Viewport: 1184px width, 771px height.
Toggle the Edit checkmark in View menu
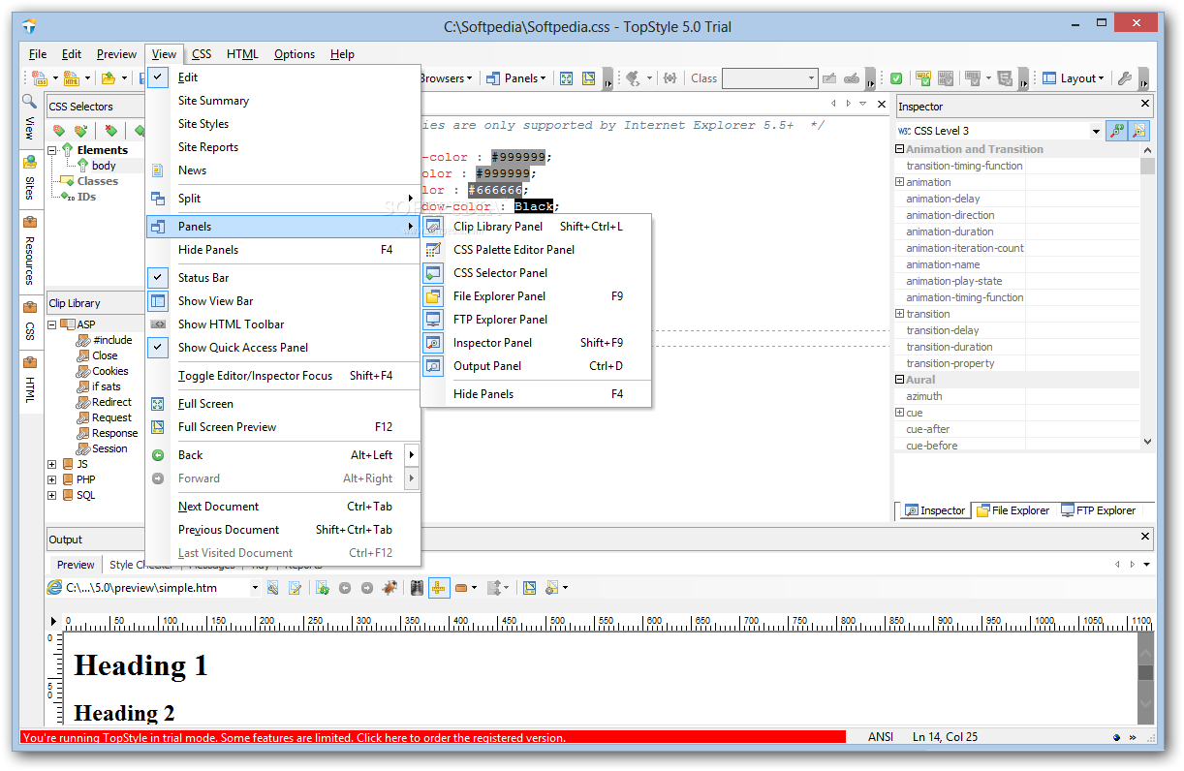point(158,77)
